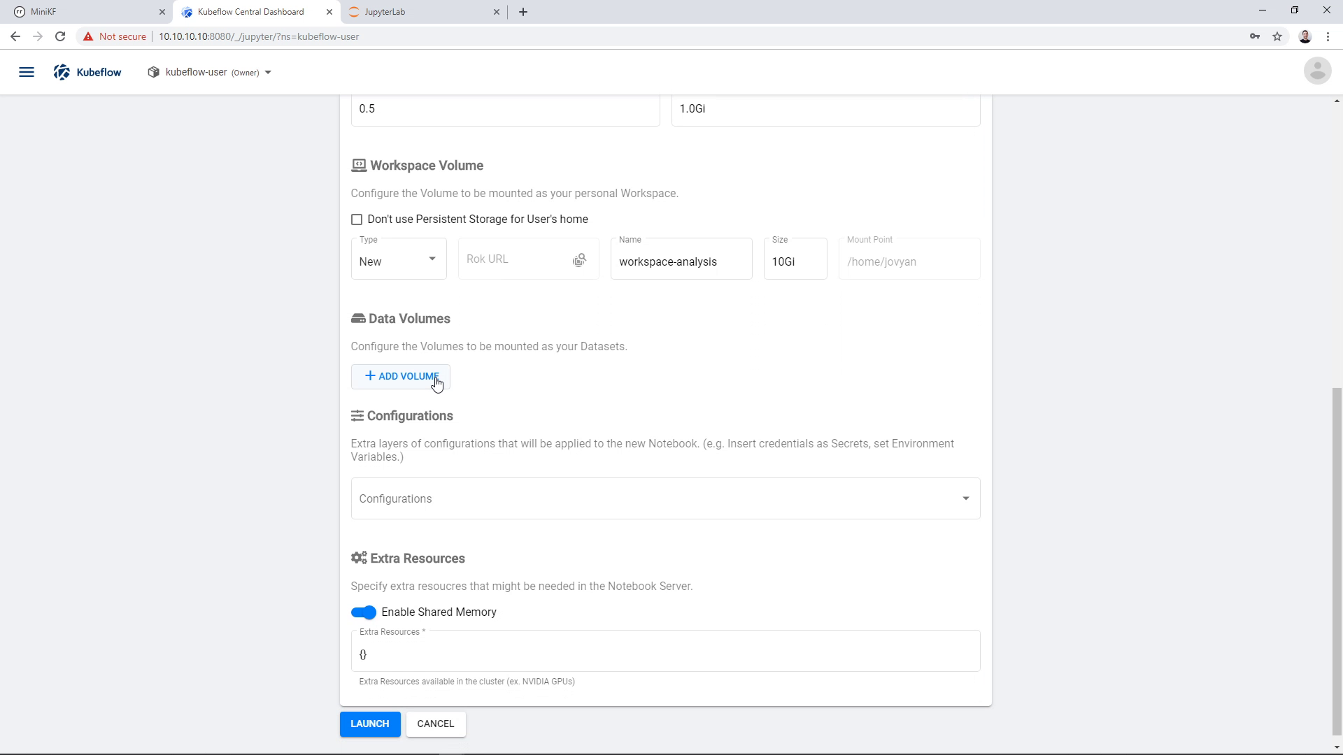Viewport: 1343px width, 755px height.
Task: Click the LAUNCH button
Action: point(370,724)
